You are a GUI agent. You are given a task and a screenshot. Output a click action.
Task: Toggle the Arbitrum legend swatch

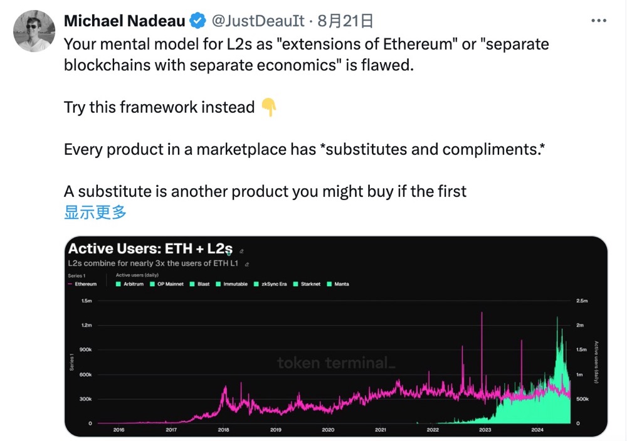(118, 284)
